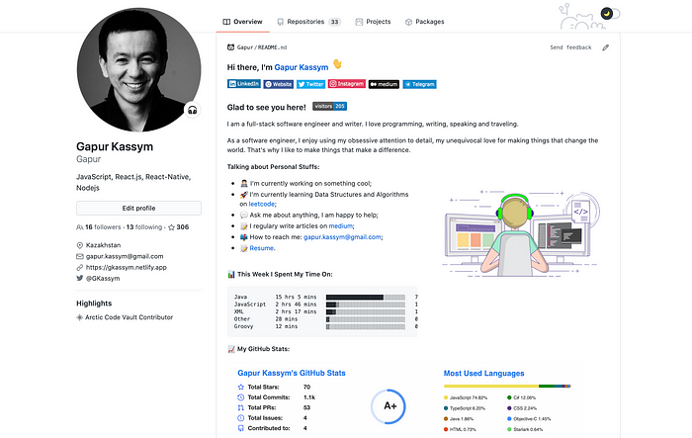692x438 pixels.
Task: Open the @GKassym Twitter handle
Action: pos(103,278)
